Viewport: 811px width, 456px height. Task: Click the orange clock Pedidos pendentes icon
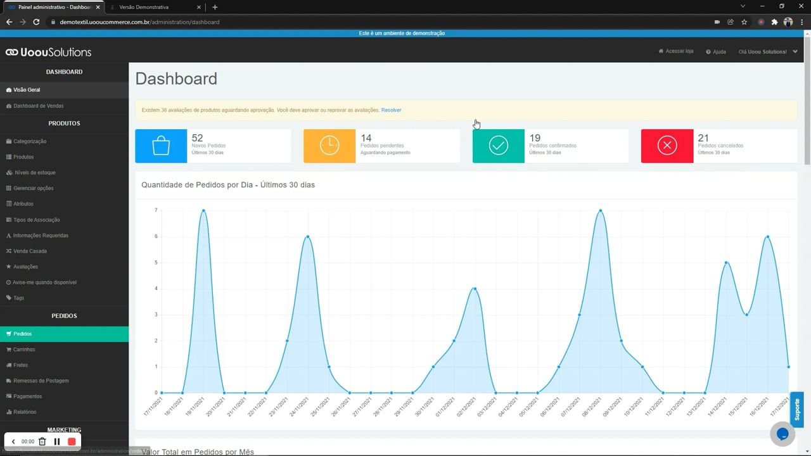pos(329,146)
